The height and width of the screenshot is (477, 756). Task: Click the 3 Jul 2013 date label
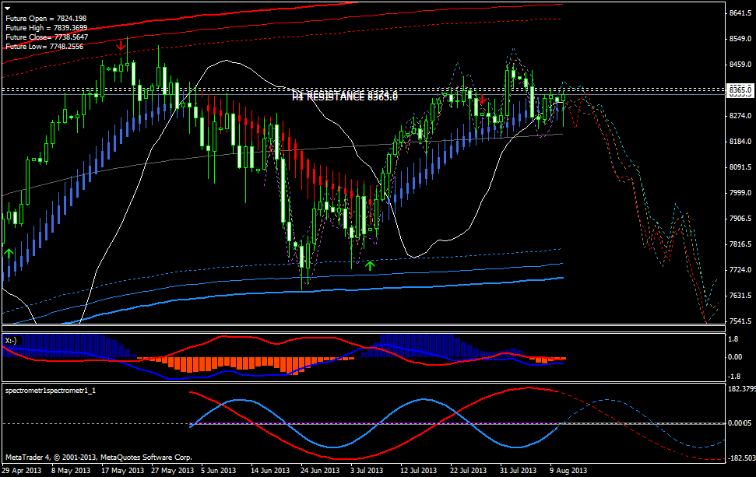tap(367, 470)
